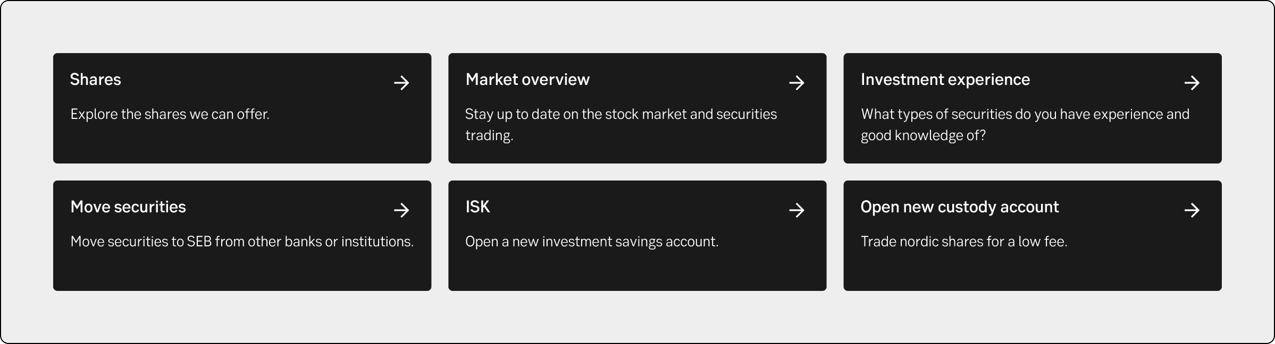Click empty bottom area of the Shares card
Viewport: 1275px width, 344px height.
(x=242, y=146)
